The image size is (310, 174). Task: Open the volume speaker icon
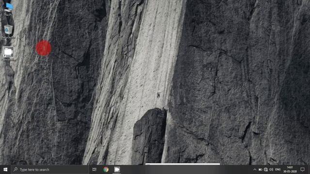pyautogui.click(x=271, y=170)
